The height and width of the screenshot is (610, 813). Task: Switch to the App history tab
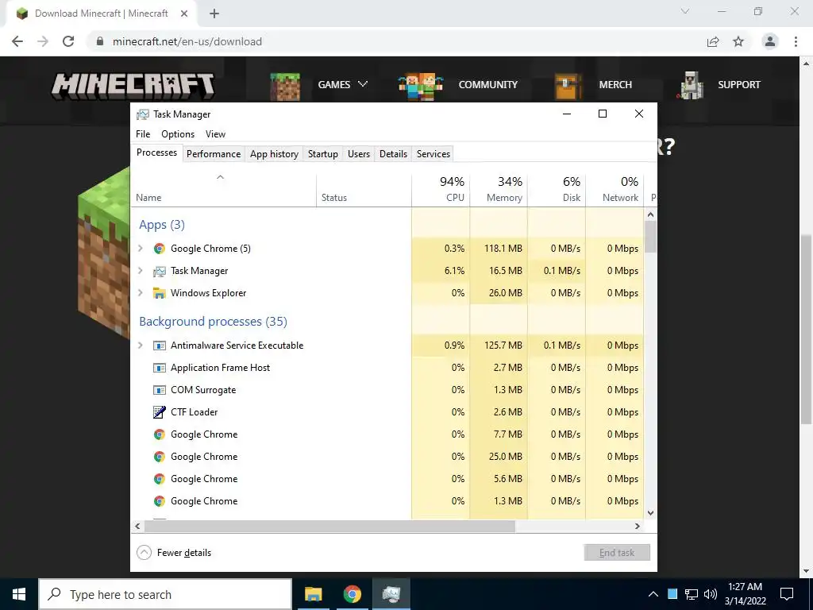pos(274,154)
